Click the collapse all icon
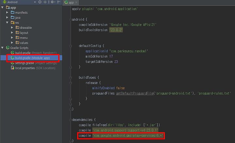This screenshot has width=235, height=143. coord(45,2)
